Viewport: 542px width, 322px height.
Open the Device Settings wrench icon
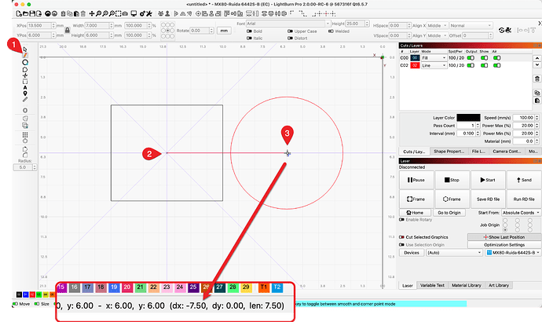[x=149, y=14]
